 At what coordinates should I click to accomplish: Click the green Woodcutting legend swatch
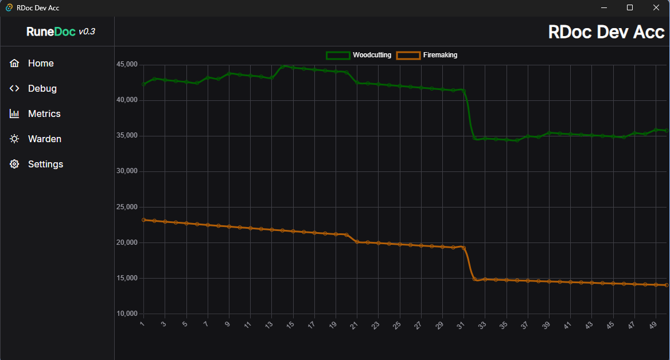point(338,55)
